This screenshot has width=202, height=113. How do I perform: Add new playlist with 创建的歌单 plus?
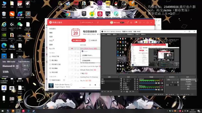(65, 77)
